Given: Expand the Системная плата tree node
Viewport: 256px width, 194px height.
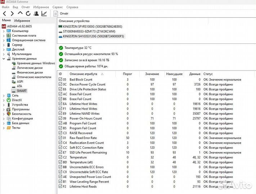Looking at the screenshot, I should pyautogui.click(x=4, y=36).
